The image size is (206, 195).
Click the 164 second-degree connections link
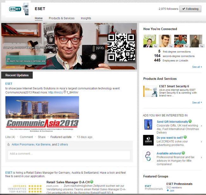[x=174, y=56]
